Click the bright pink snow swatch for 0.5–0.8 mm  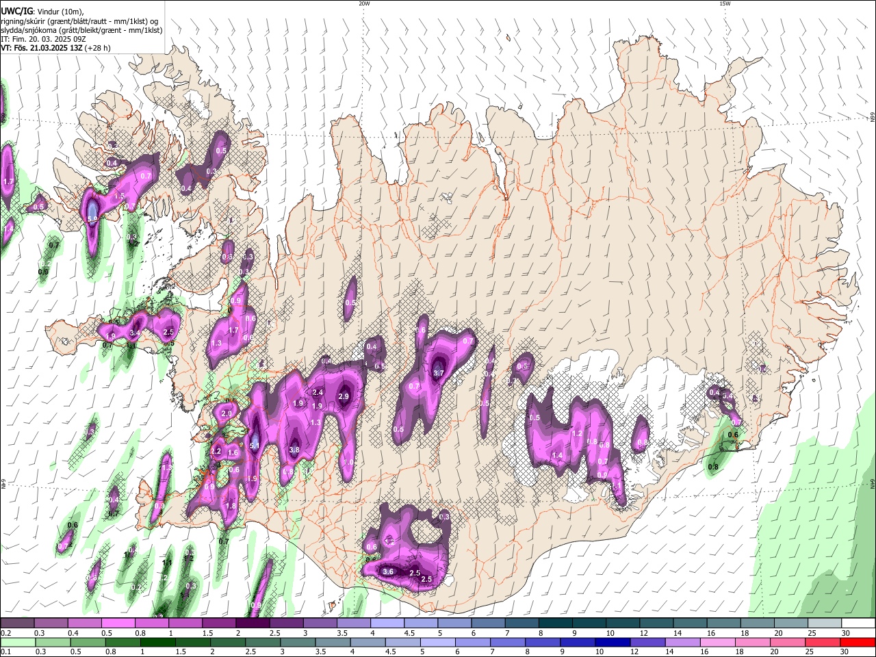coord(118,623)
